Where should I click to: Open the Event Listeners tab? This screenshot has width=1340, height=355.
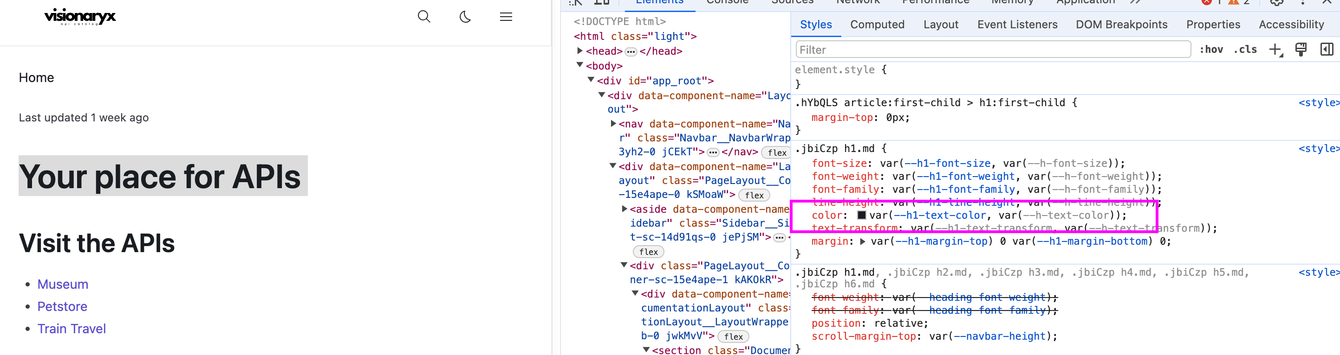click(1017, 25)
